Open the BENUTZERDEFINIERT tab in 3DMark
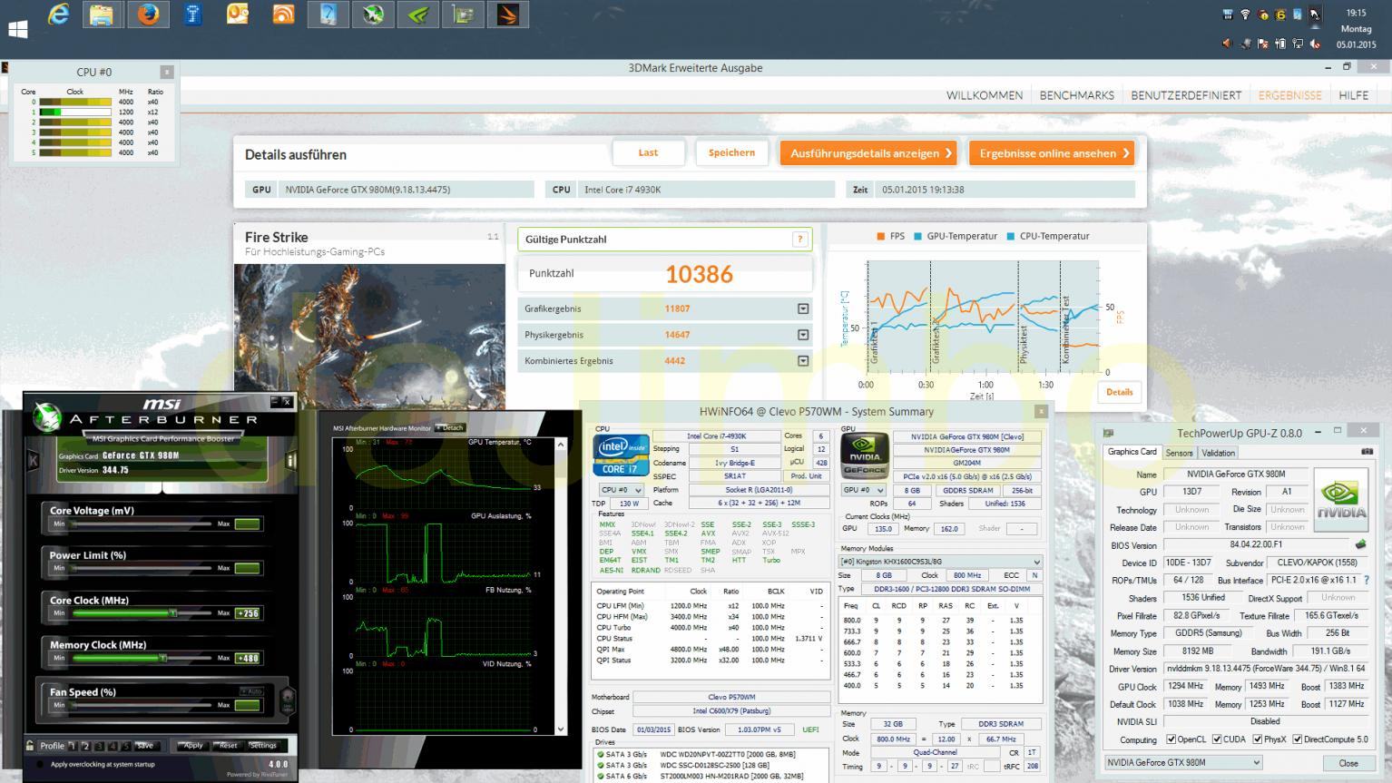Viewport: 1392px width, 783px height. pos(1186,95)
